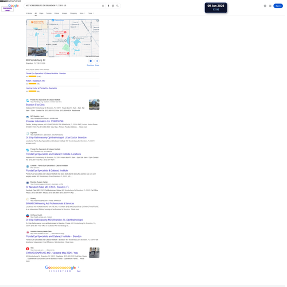The image size is (287, 287).
Task: Click the red location pin on the map
Action: [x=63, y=36]
